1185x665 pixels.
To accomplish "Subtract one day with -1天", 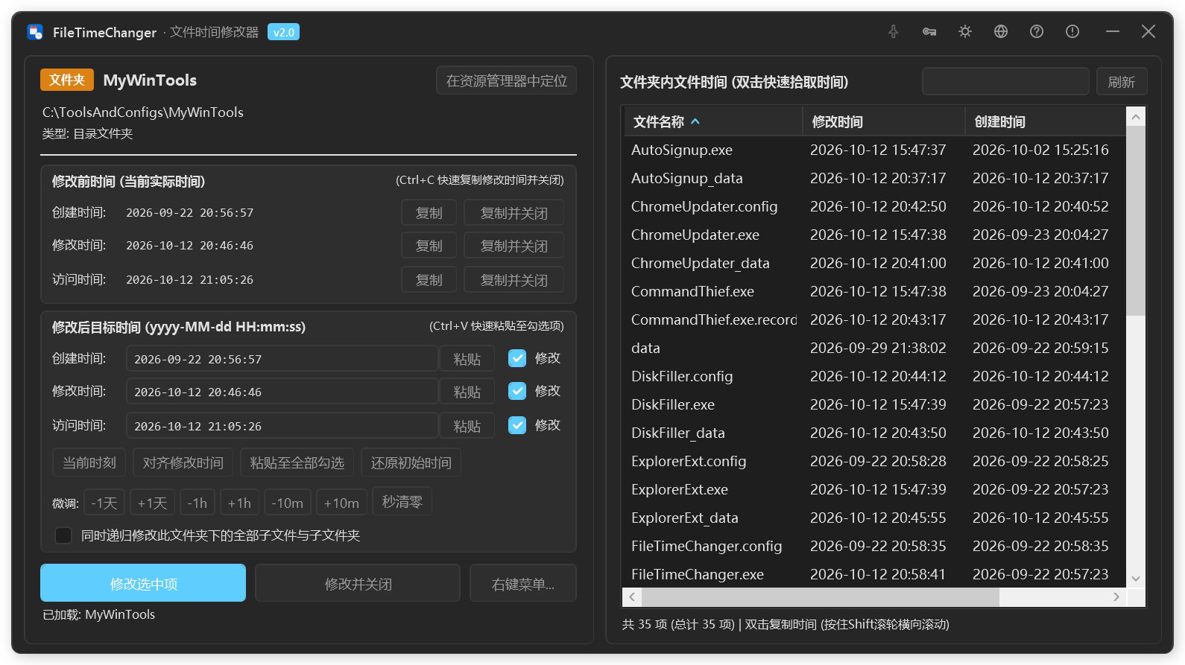I will click(x=104, y=503).
